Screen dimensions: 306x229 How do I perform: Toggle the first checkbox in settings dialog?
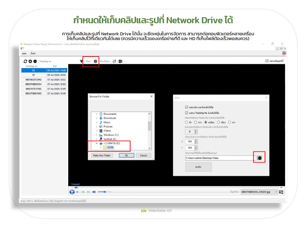click(x=186, y=108)
